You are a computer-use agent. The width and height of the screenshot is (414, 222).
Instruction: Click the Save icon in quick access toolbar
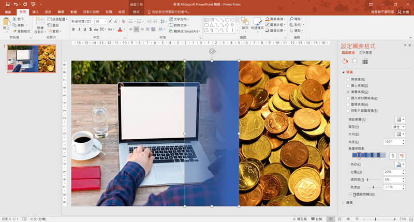(8, 4)
